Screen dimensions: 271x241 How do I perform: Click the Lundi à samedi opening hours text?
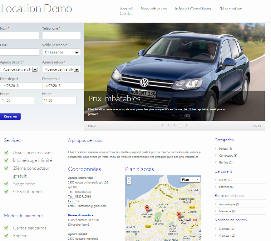point(83,220)
